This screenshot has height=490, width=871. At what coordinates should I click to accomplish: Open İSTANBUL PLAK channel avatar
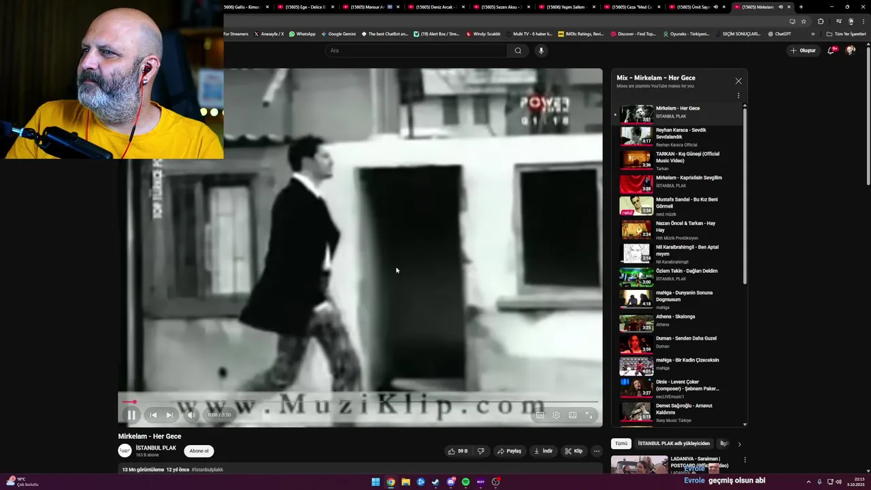tap(125, 451)
